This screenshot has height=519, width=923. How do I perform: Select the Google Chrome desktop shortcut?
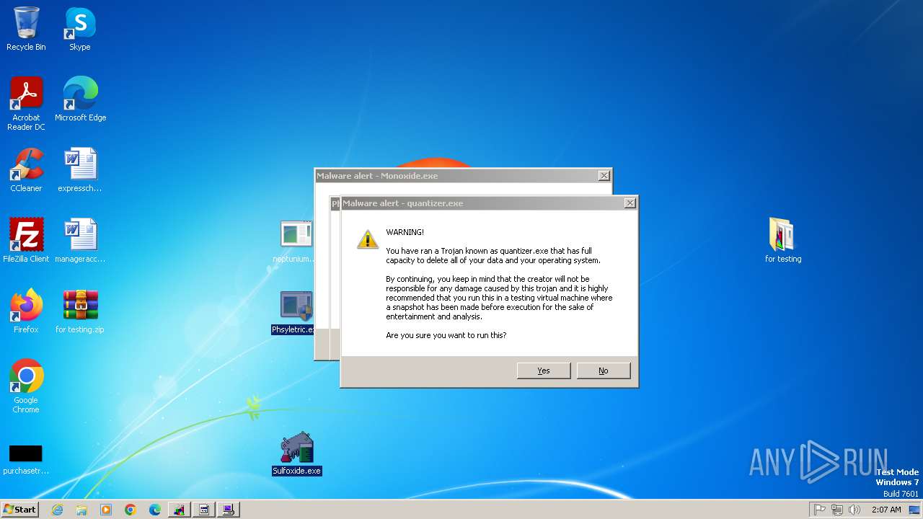(x=26, y=386)
